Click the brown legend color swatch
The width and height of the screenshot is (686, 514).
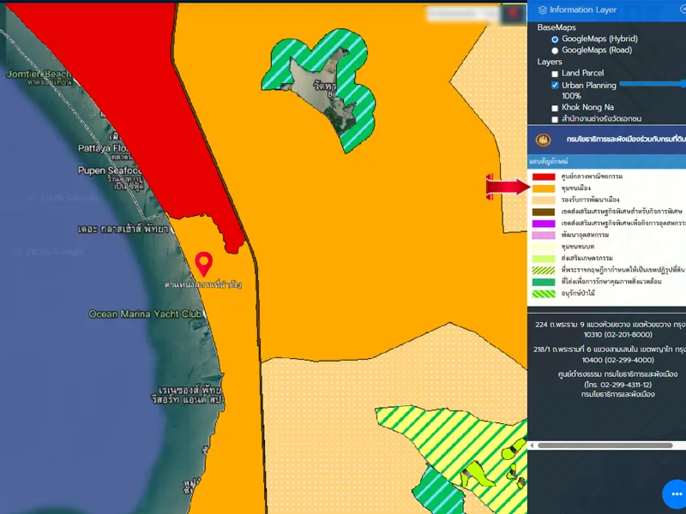[544, 211]
